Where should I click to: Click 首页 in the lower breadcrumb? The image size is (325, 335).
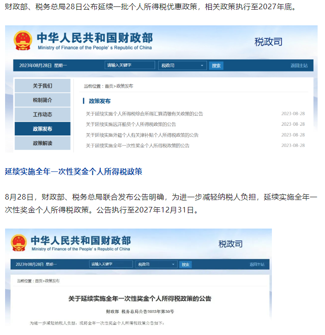[39, 281]
